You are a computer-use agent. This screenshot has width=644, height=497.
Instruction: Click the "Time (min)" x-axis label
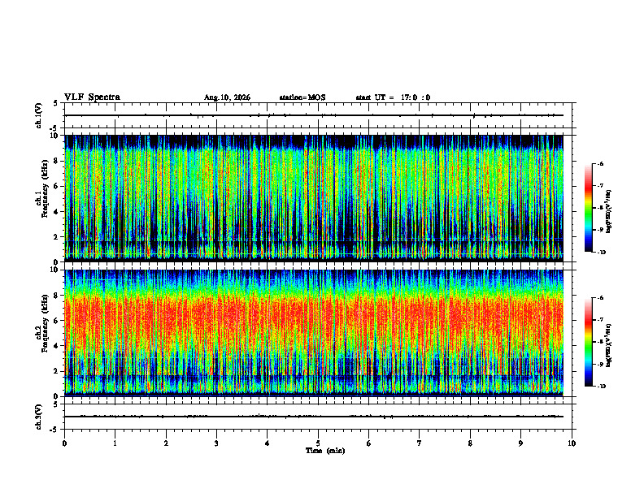(325, 451)
